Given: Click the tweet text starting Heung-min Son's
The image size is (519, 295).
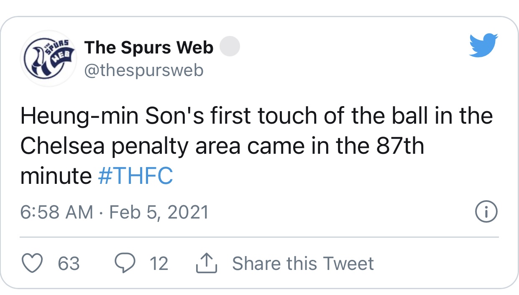Looking at the screenshot, I should coord(256,146).
